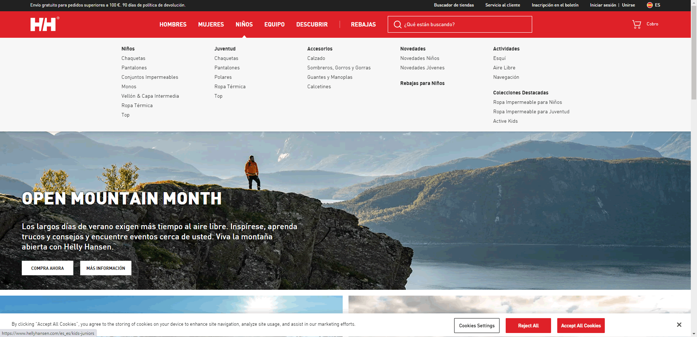
Task: Select Conjuntos Impermeables under Niños
Action: (x=150, y=77)
